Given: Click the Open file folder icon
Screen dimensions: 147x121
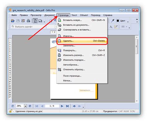Looking at the screenshot, I should tap(13, 21).
